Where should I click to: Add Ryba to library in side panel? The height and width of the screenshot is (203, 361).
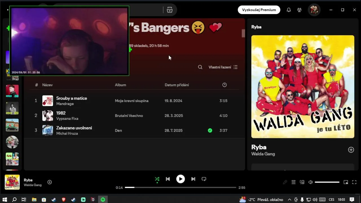pos(351,150)
